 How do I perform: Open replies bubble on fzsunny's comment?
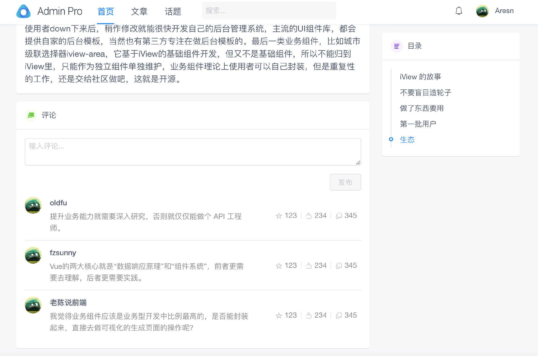(x=339, y=265)
